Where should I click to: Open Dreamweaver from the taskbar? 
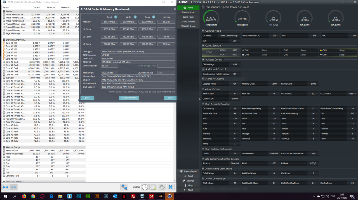88,196
